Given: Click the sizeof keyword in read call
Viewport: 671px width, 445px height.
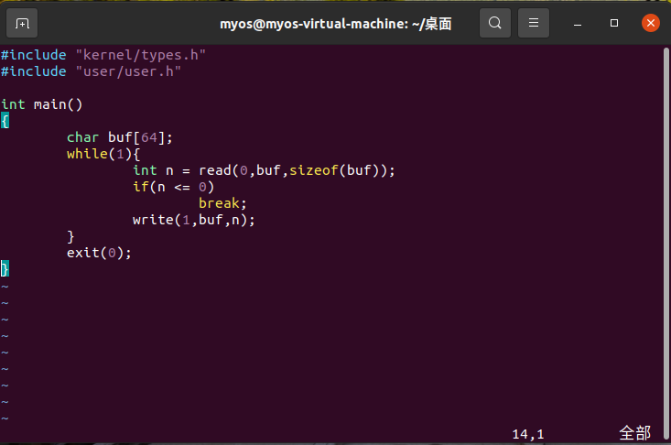Looking at the screenshot, I should pos(313,170).
